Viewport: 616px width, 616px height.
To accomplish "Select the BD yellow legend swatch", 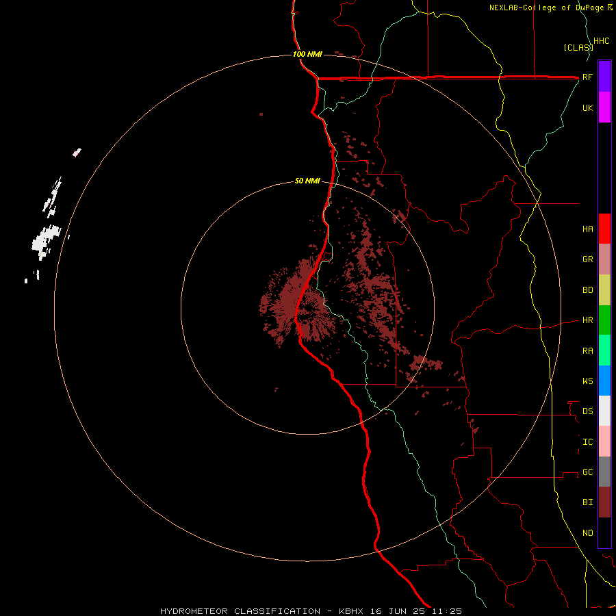I will point(604,290).
